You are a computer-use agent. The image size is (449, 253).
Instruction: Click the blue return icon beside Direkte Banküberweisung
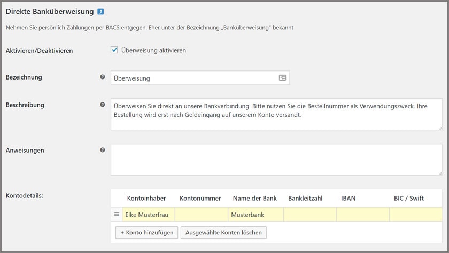coord(100,11)
